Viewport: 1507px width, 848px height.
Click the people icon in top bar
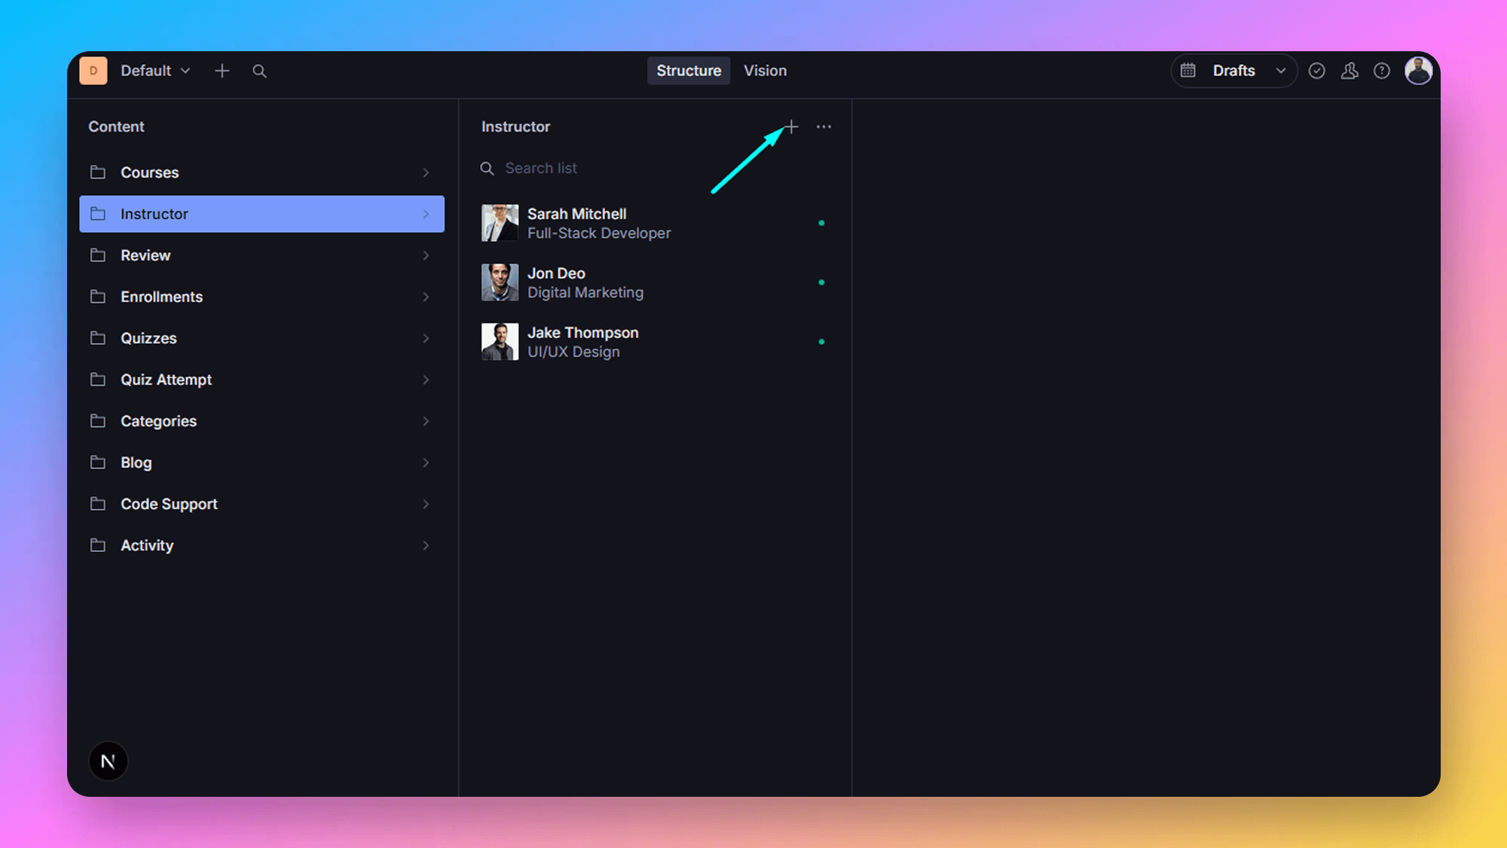point(1349,71)
